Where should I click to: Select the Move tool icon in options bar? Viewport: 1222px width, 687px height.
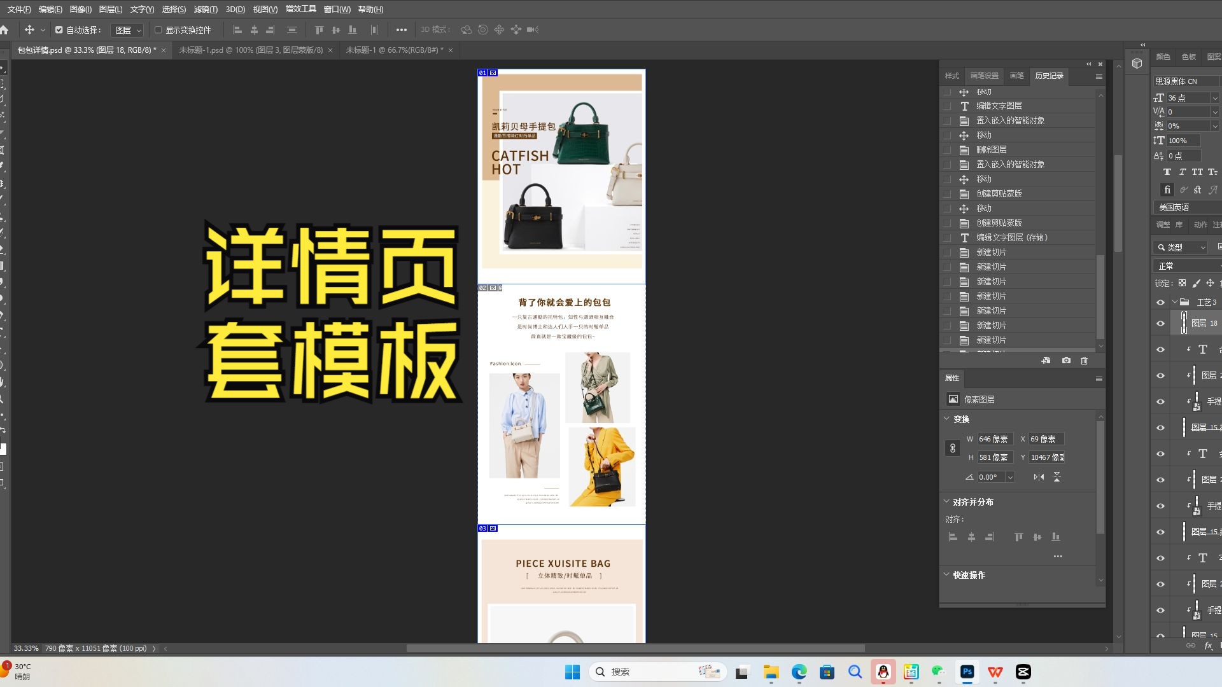tap(29, 30)
